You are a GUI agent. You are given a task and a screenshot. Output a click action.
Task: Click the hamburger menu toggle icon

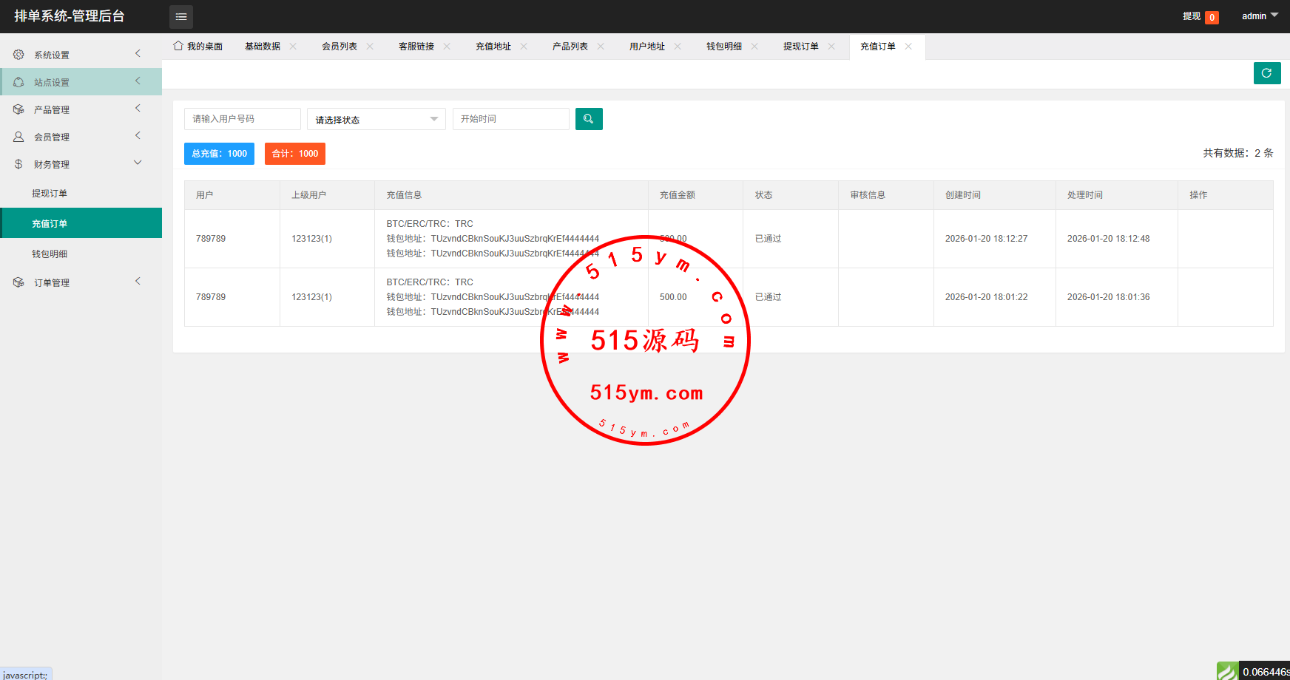(x=181, y=16)
